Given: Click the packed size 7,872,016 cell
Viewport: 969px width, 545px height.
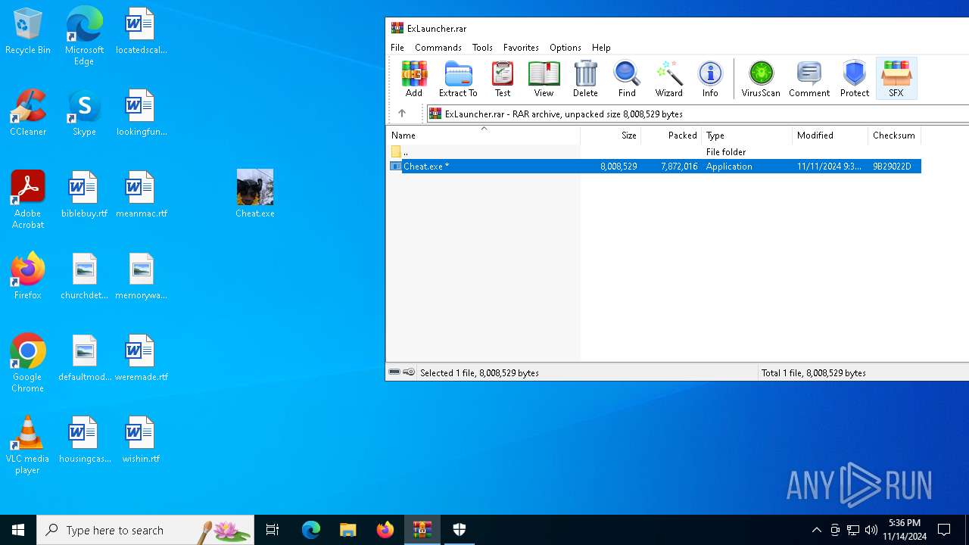Looking at the screenshot, I should pos(679,166).
